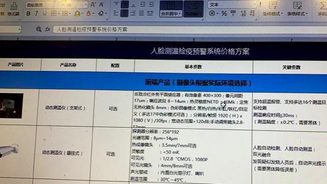This screenshot has height=184, width=327.
Task: Select cell 动态测温仪（悬挂式）
Action: (x=63, y=153)
